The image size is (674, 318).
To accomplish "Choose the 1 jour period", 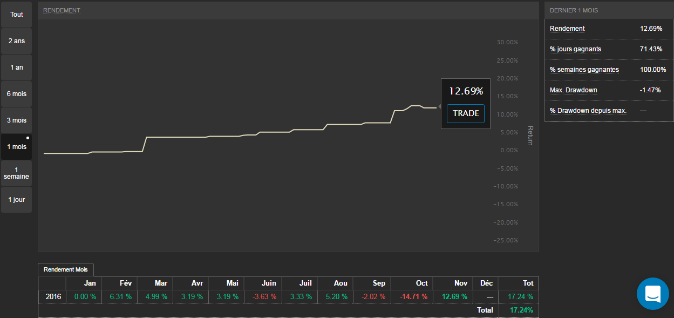I will (17, 200).
